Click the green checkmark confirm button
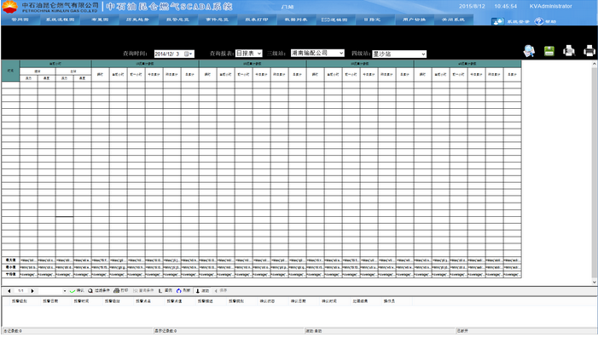Image resolution: width=598 pixels, height=337 pixels. click(77, 290)
